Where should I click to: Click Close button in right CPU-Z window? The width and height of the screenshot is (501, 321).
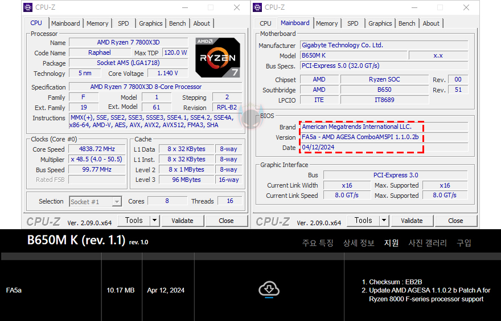(455, 221)
